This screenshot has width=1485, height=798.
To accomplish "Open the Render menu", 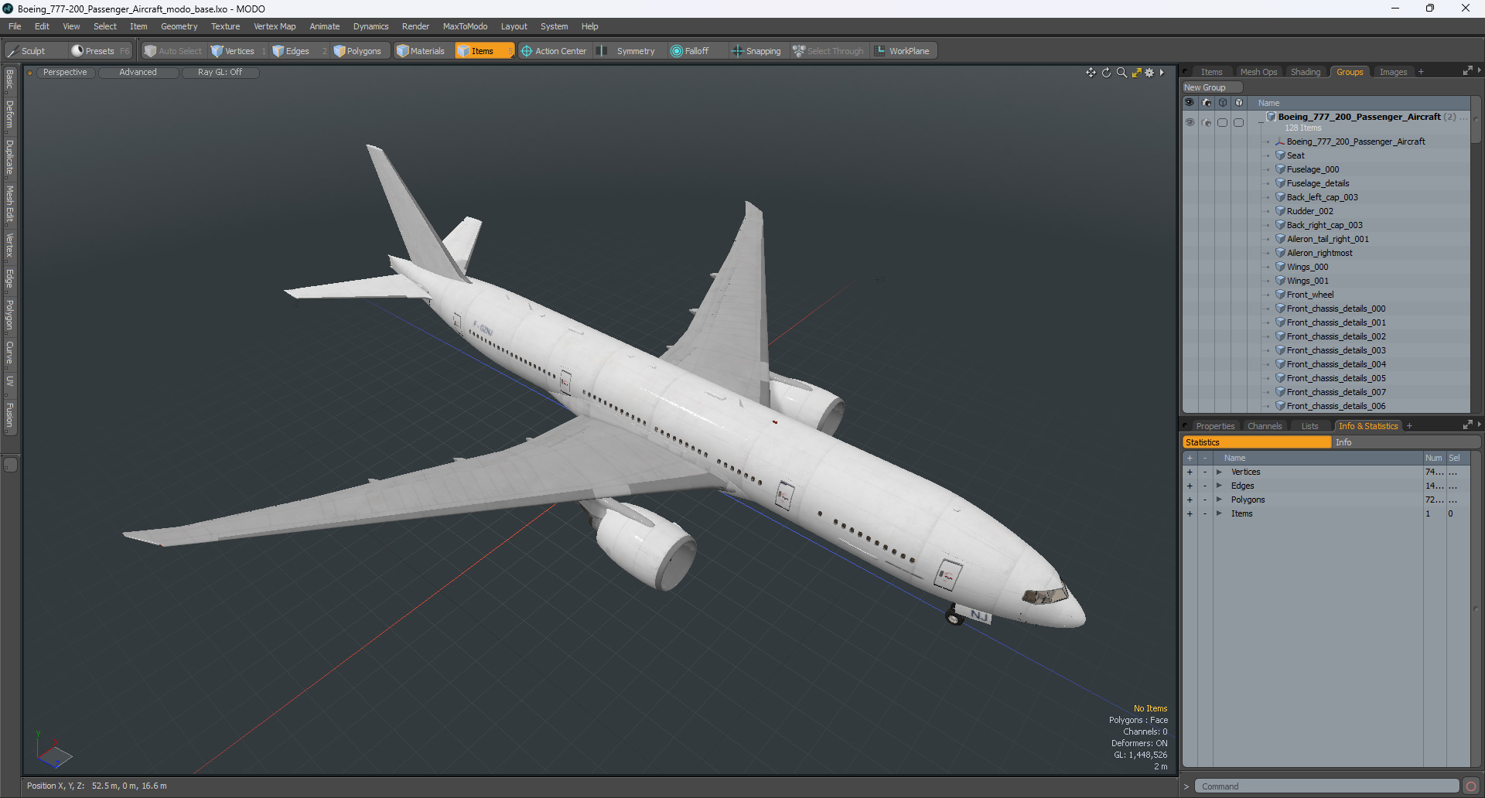I will [415, 26].
